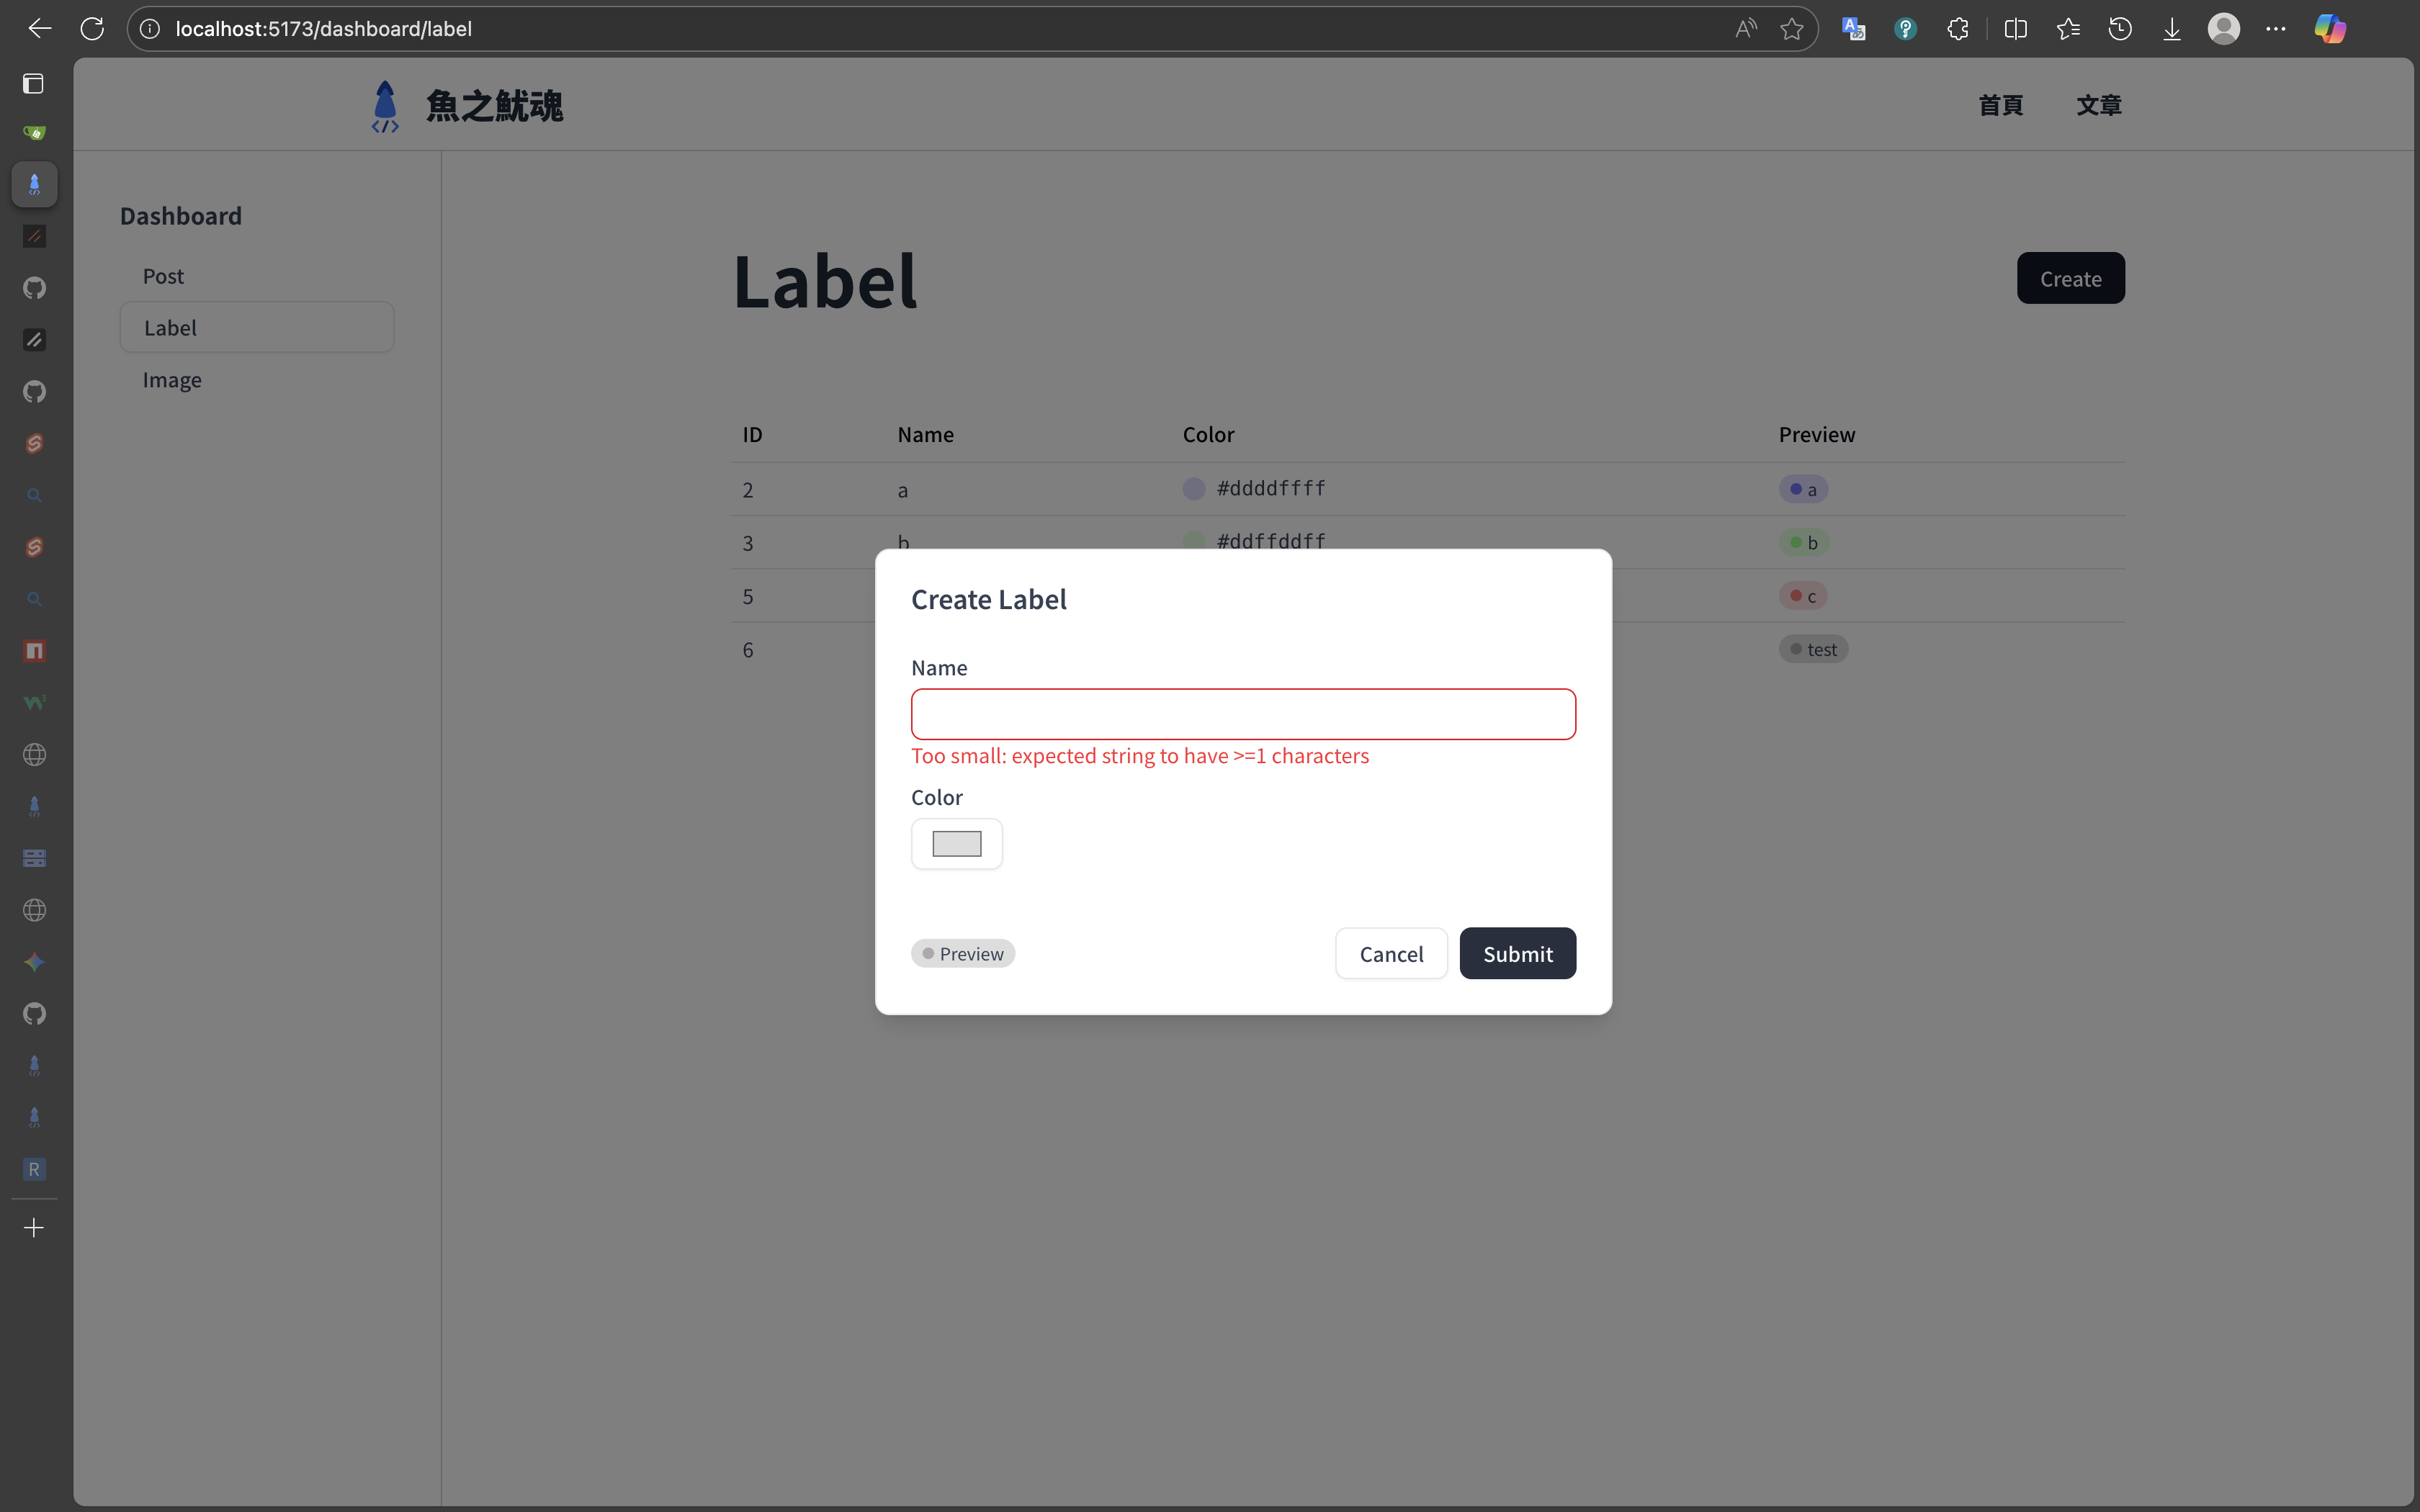
Task: Open browser extensions puzzle icon
Action: (1958, 29)
